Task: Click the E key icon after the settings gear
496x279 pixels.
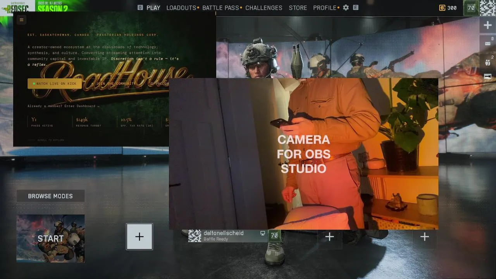Action: tap(356, 8)
